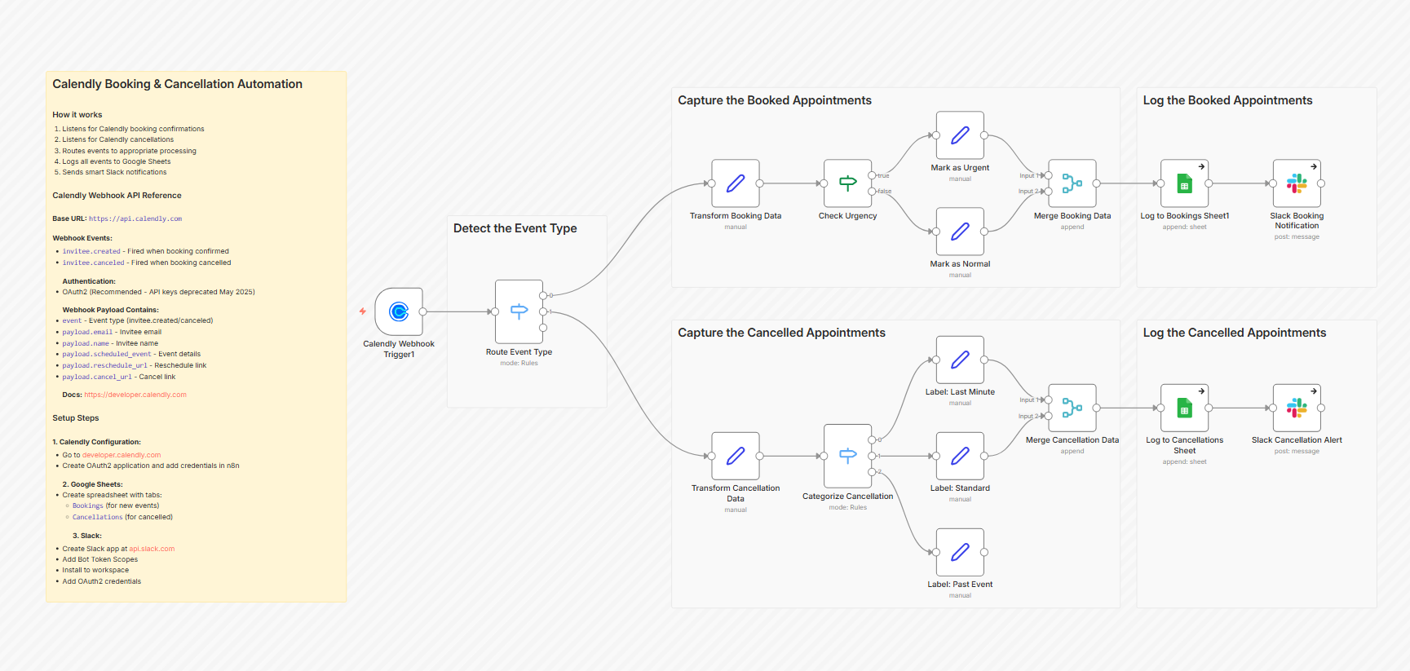
Task: Select the Transform Booking Data node
Action: 736,183
